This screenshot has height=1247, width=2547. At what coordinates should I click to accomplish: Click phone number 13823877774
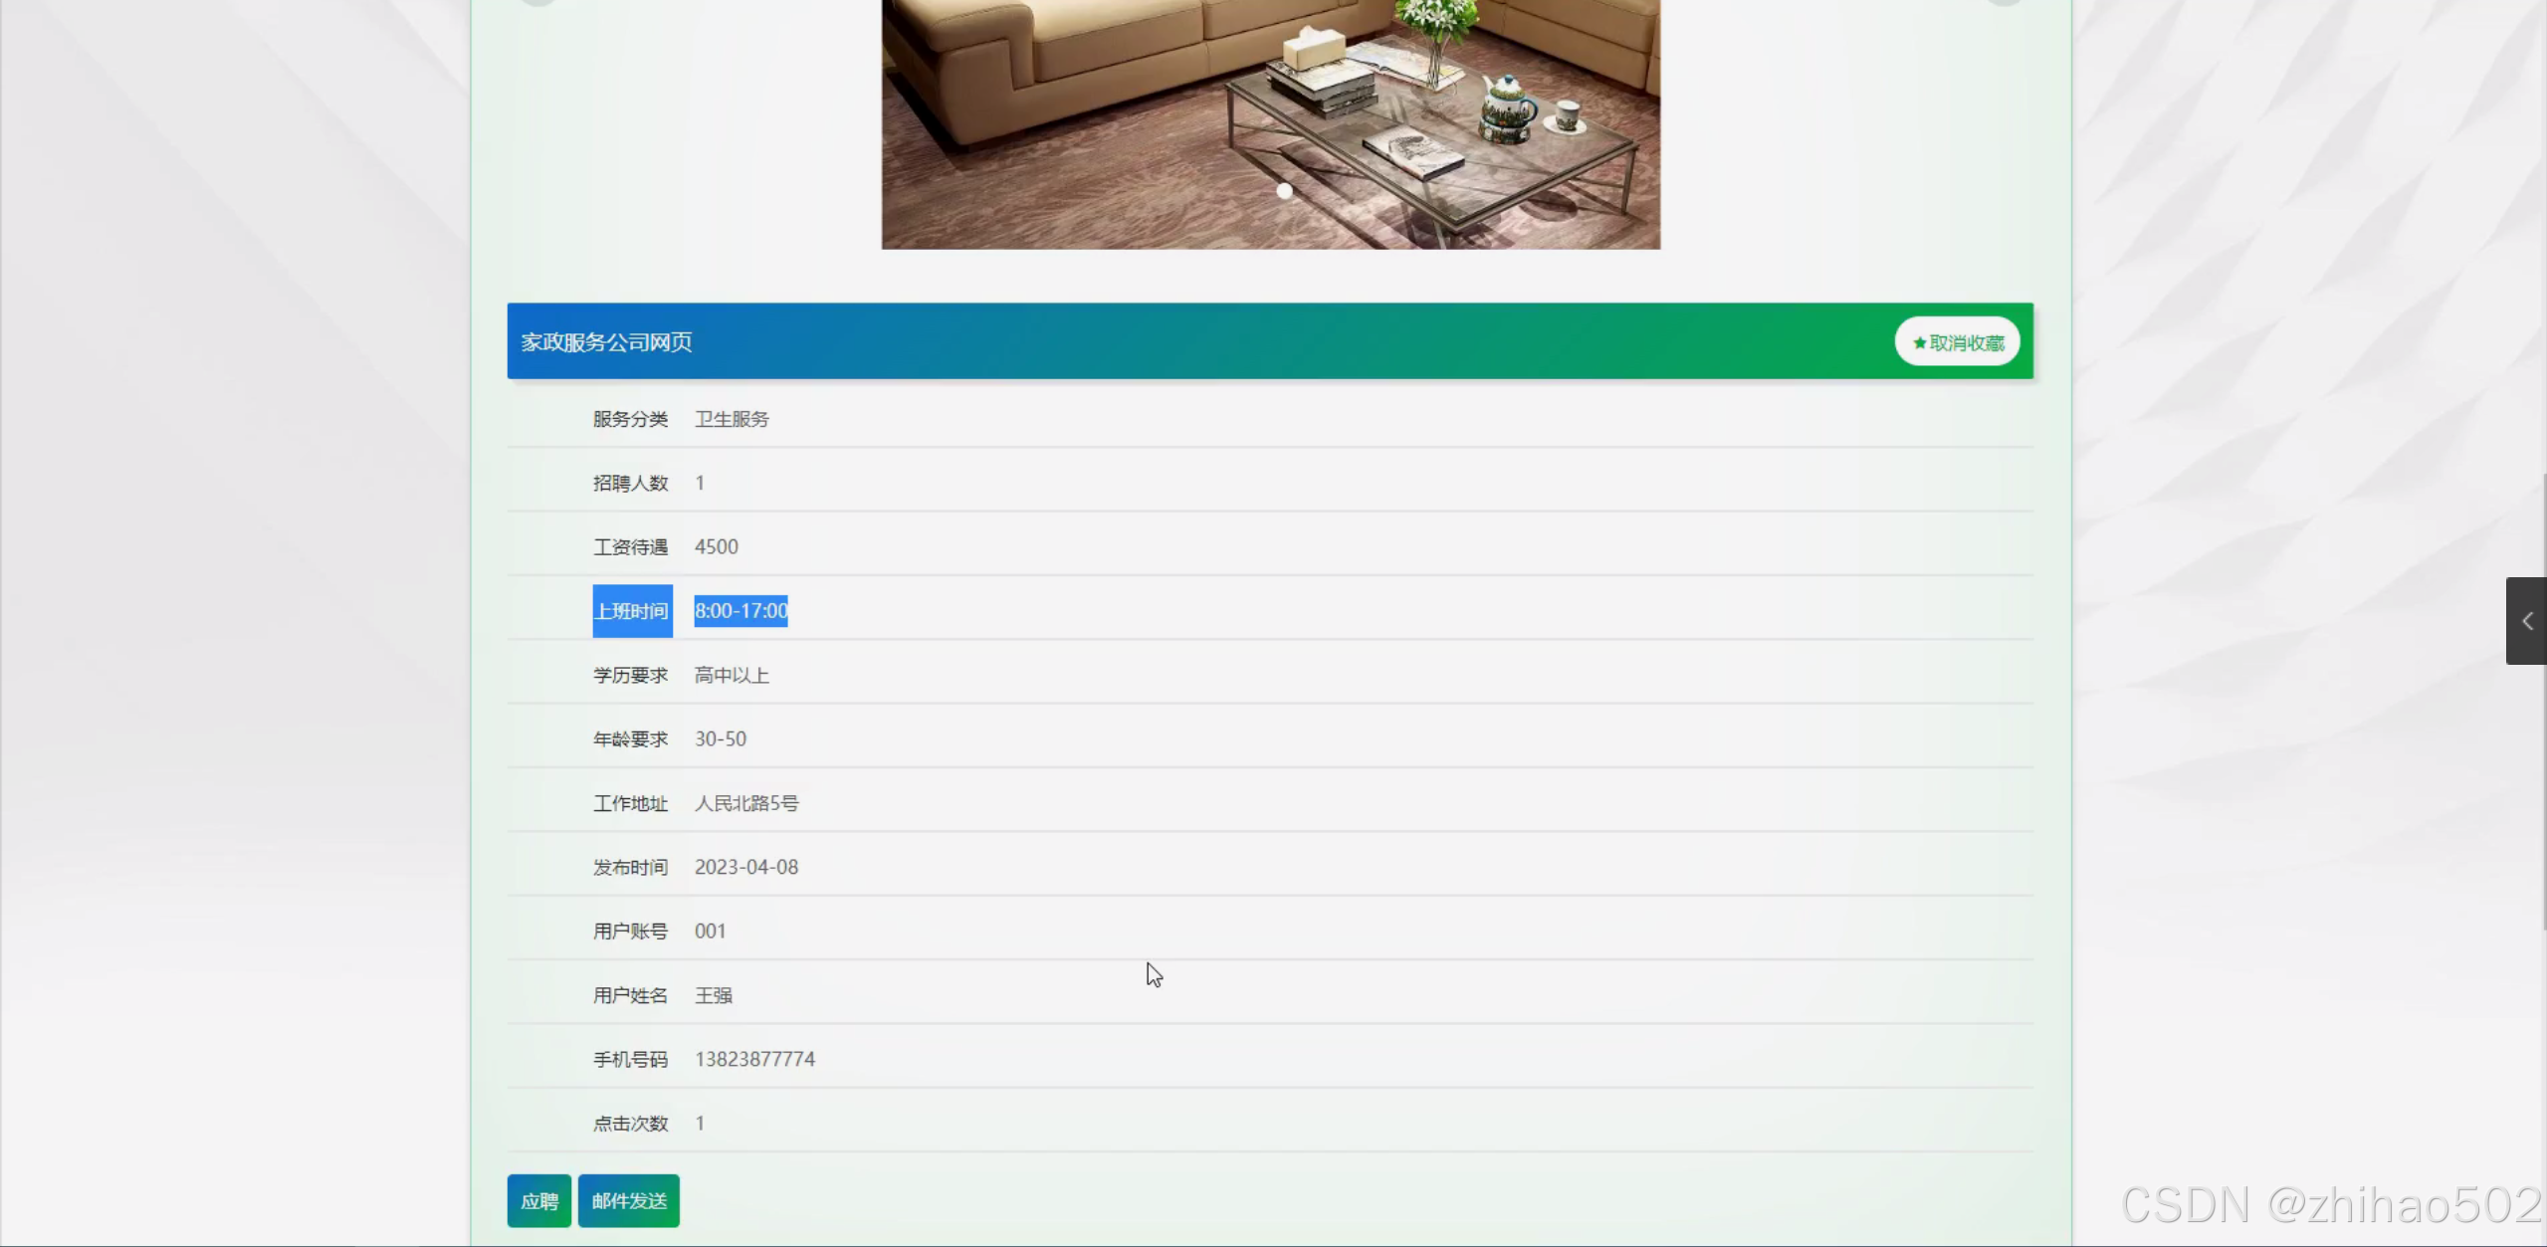(754, 1059)
